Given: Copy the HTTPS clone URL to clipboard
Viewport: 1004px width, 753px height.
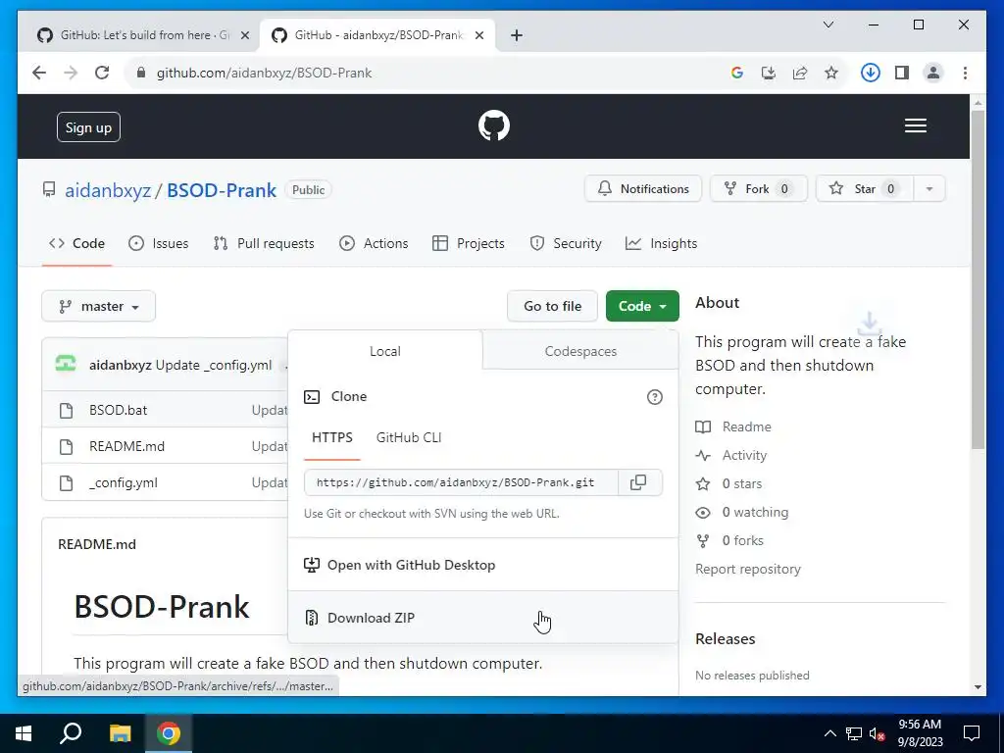Looking at the screenshot, I should (x=638, y=482).
